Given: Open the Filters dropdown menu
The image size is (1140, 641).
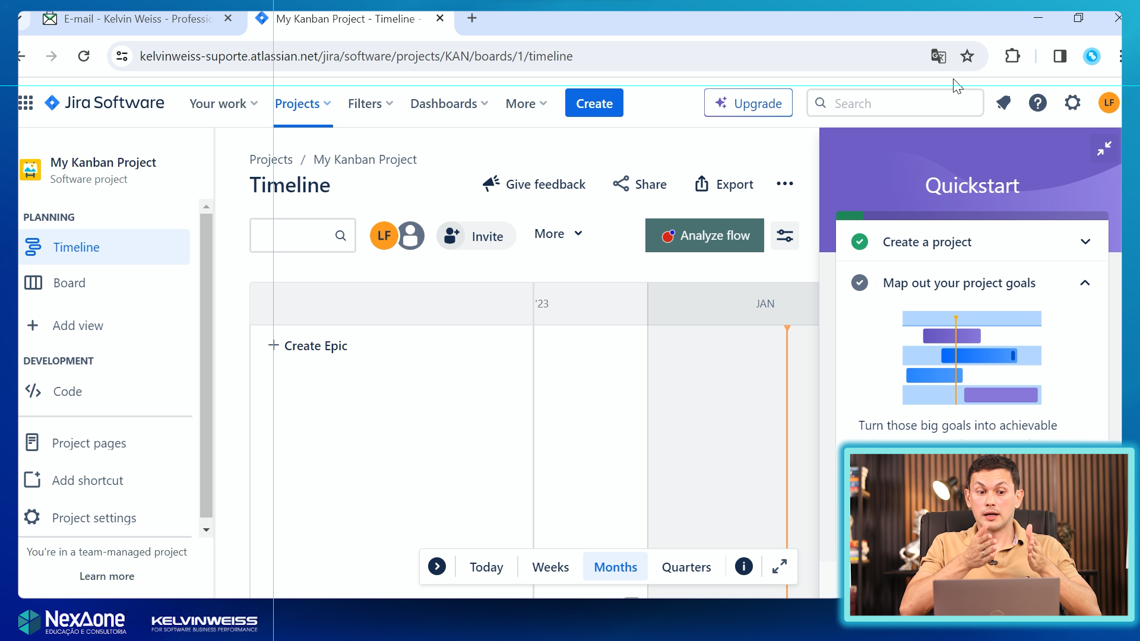Looking at the screenshot, I should pos(370,103).
